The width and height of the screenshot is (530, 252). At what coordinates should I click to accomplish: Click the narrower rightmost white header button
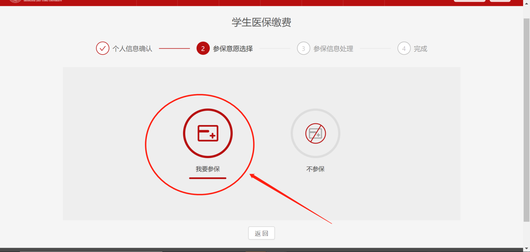(500, 1)
